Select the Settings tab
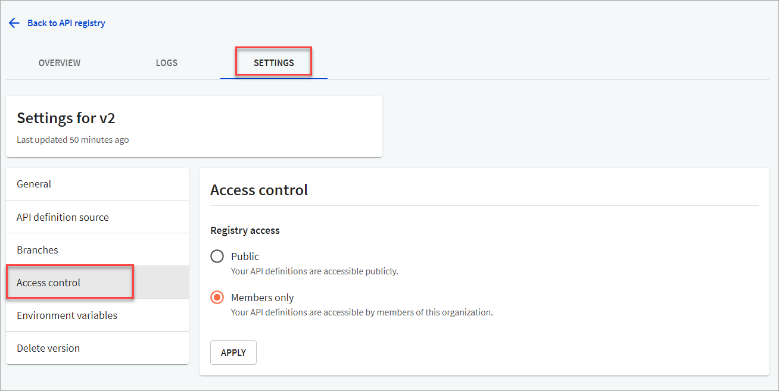Screen dimensions: 779x391 274,63
